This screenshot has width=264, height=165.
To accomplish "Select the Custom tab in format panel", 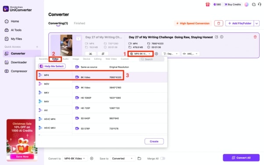I will pyautogui.click(x=125, y=59).
